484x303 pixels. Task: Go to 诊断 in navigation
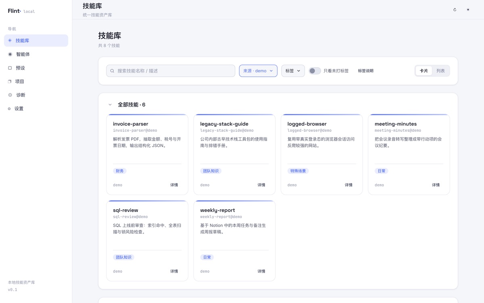[x=36, y=95]
